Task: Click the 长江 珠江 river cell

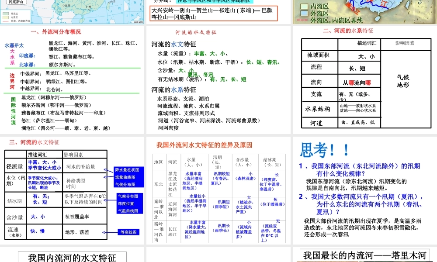Action: (173, 231)
